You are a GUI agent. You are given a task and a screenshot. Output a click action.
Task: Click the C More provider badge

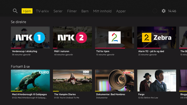point(170,72)
